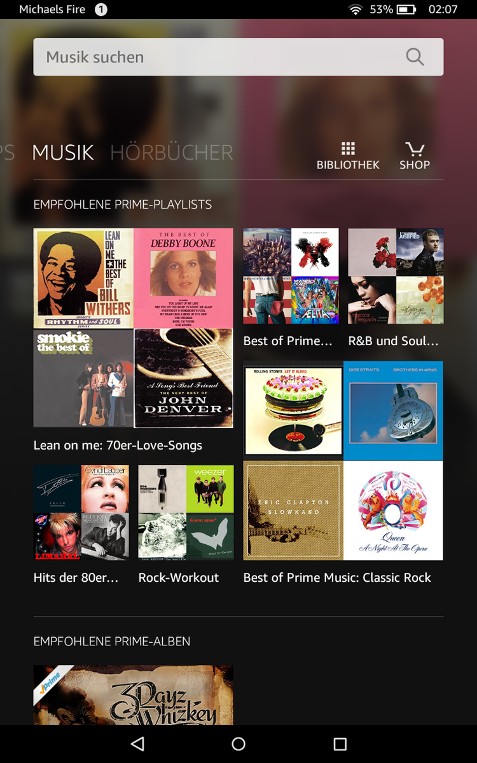Tap the search magnifier icon
Screen dimensions: 477x763
pyautogui.click(x=415, y=57)
